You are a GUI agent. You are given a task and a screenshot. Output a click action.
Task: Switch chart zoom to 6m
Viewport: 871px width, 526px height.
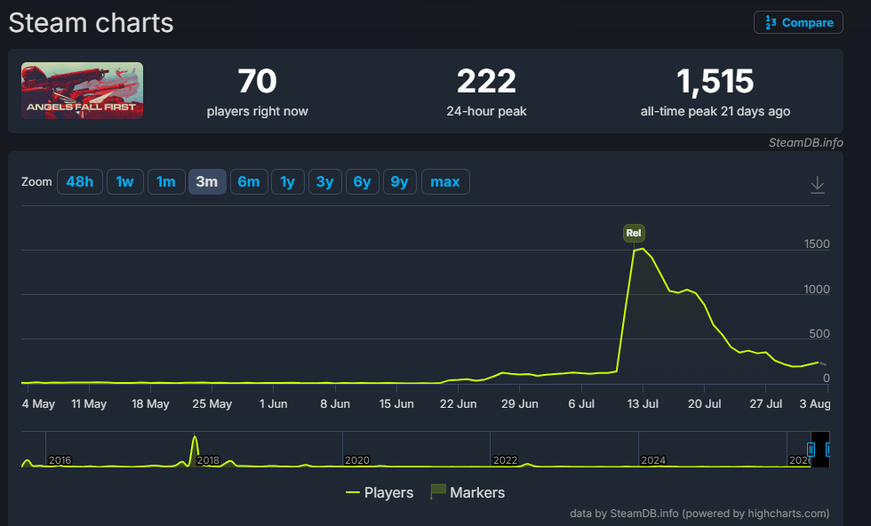click(x=249, y=181)
